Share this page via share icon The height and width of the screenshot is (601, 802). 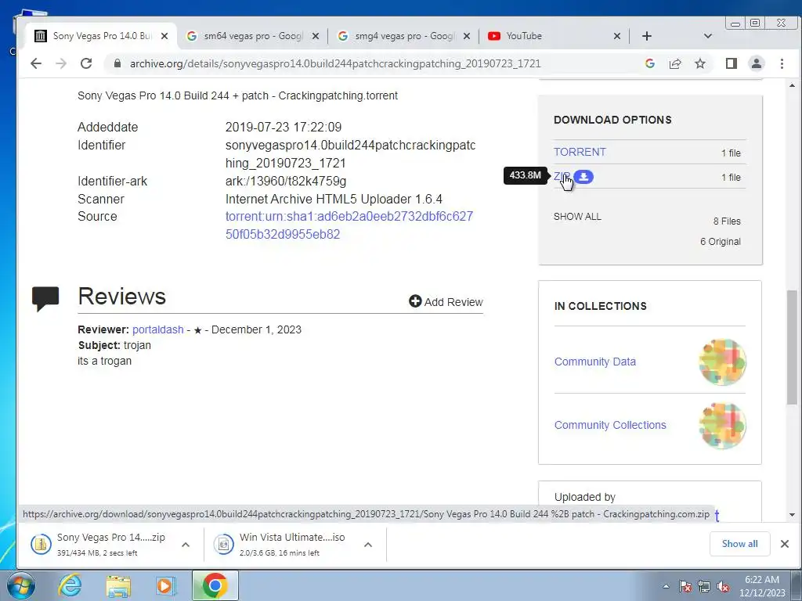click(x=675, y=63)
